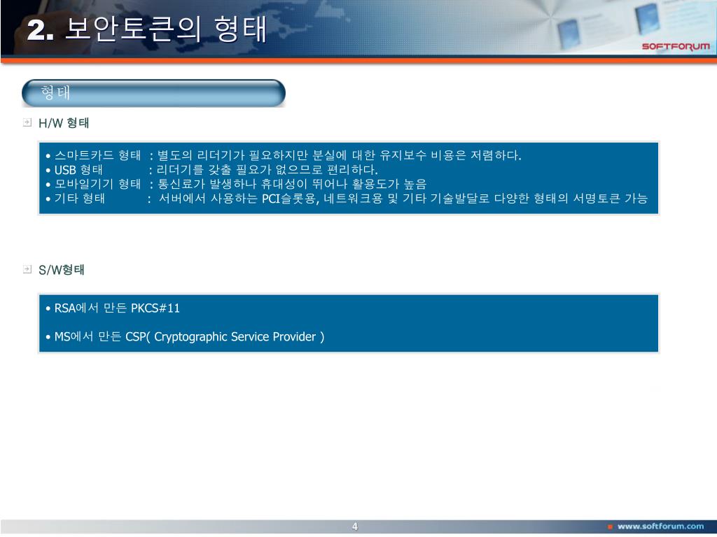
Task: Click the page number 4 in footer
Action: [355, 527]
